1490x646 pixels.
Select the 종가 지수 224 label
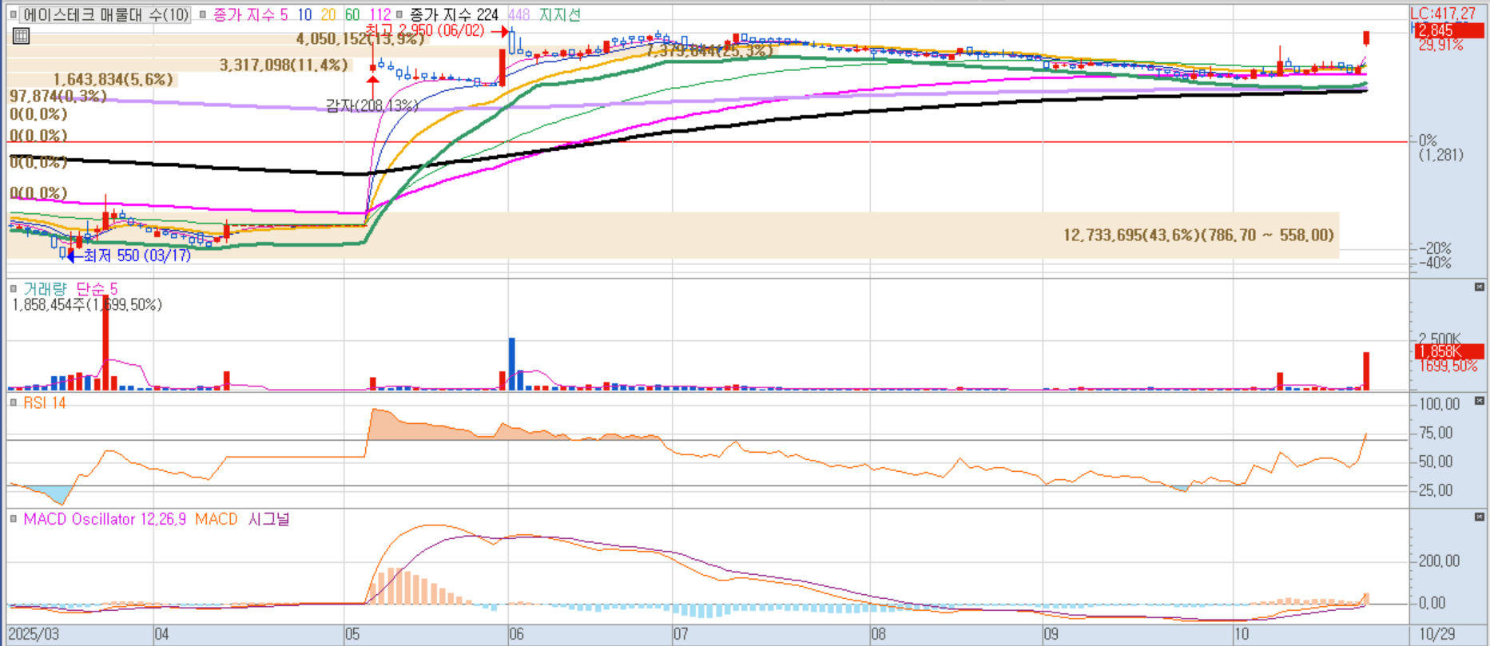click(454, 15)
